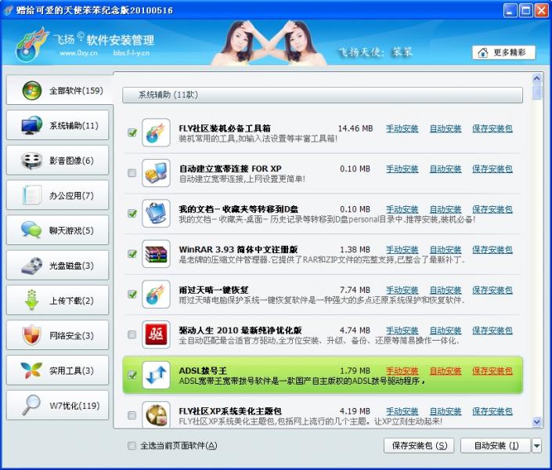The width and height of the screenshot is (552, 470).
Task: Click the shield icon for 网络安全
Action: (31, 334)
